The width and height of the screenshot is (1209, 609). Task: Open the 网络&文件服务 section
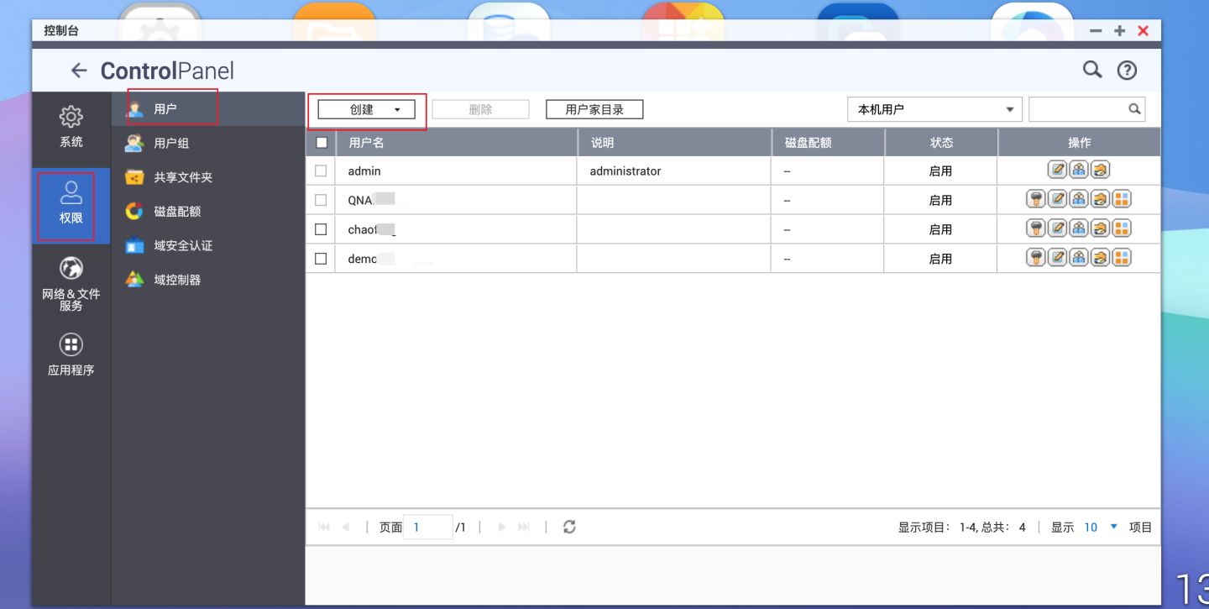click(x=71, y=284)
